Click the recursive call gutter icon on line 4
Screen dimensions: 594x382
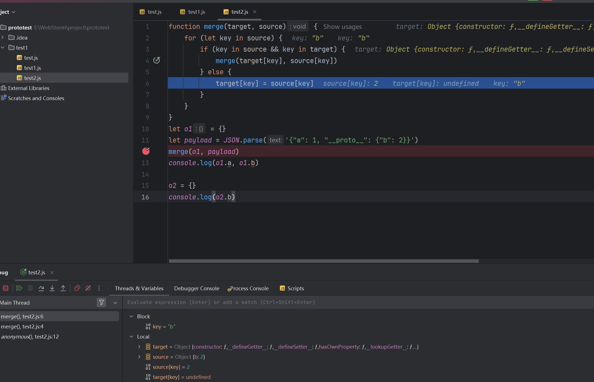pos(157,60)
